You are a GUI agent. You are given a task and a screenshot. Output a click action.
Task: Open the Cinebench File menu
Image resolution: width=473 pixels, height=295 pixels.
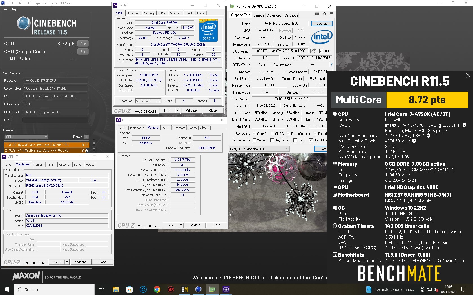click(5, 9)
